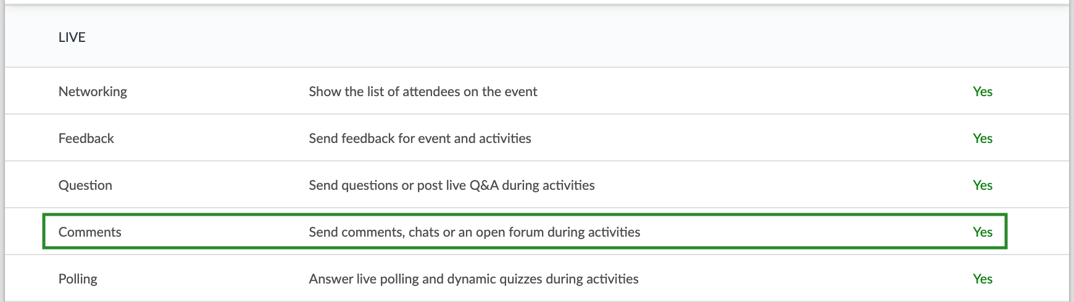Toggle the Feedback Yes value
The height and width of the screenshot is (302, 1074).
(x=983, y=138)
